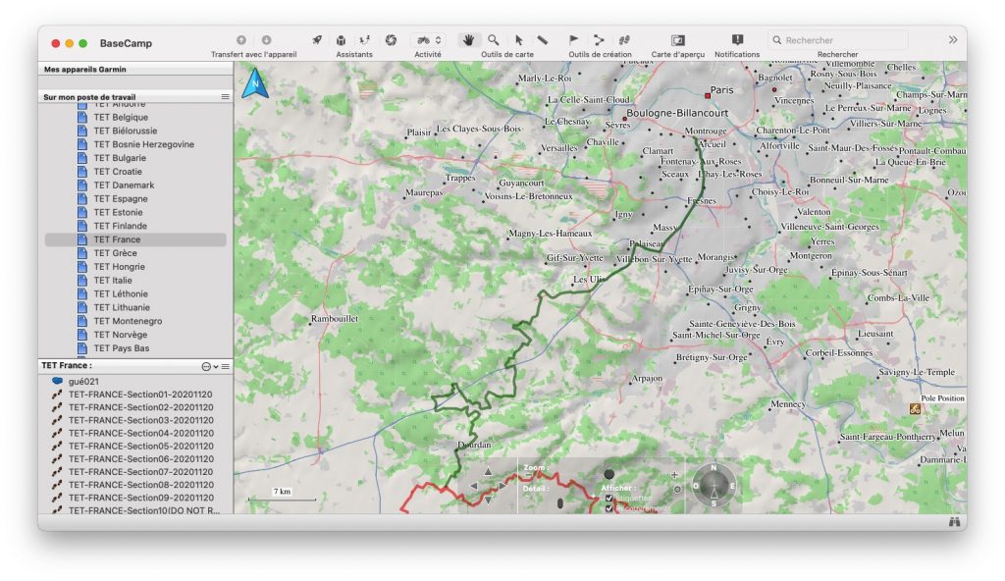Open the Notifications icon

(x=737, y=39)
